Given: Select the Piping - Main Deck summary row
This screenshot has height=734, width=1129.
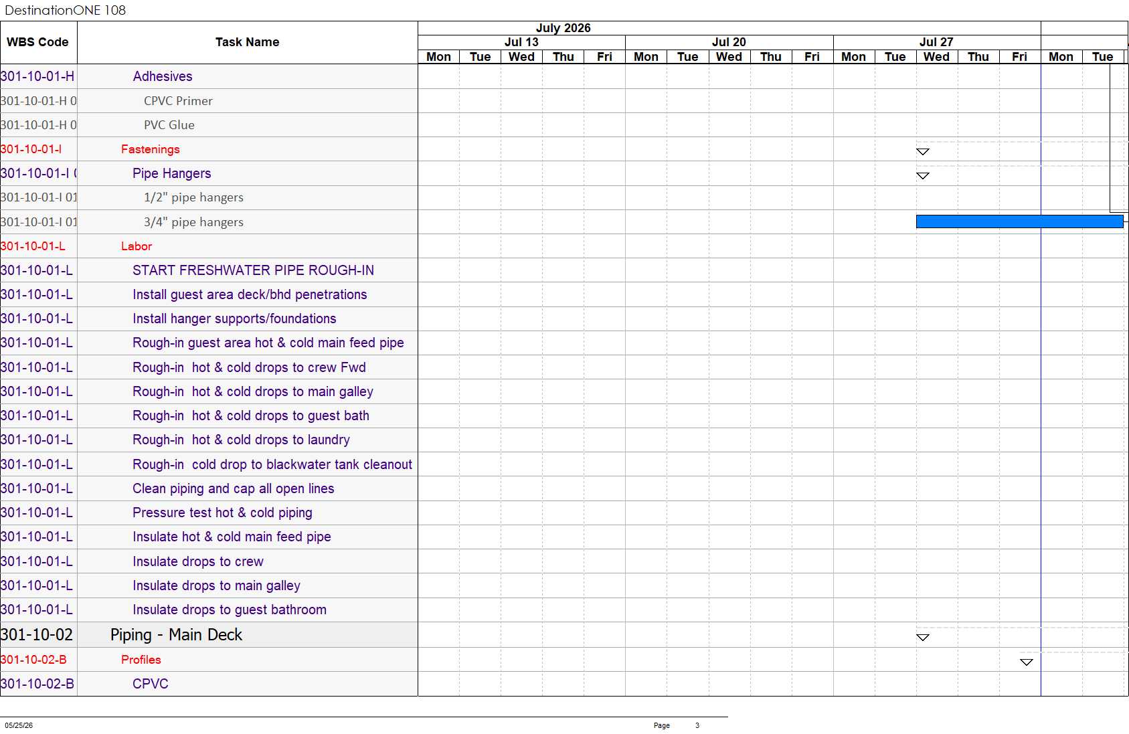Looking at the screenshot, I should (209, 635).
